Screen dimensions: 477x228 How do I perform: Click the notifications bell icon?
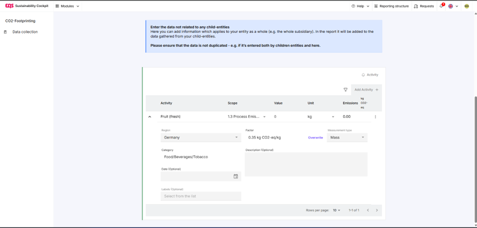(x=441, y=6)
